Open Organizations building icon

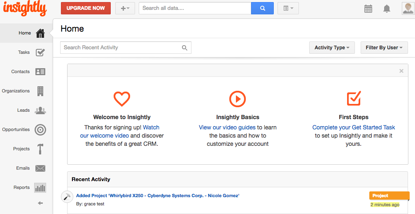tap(40, 91)
